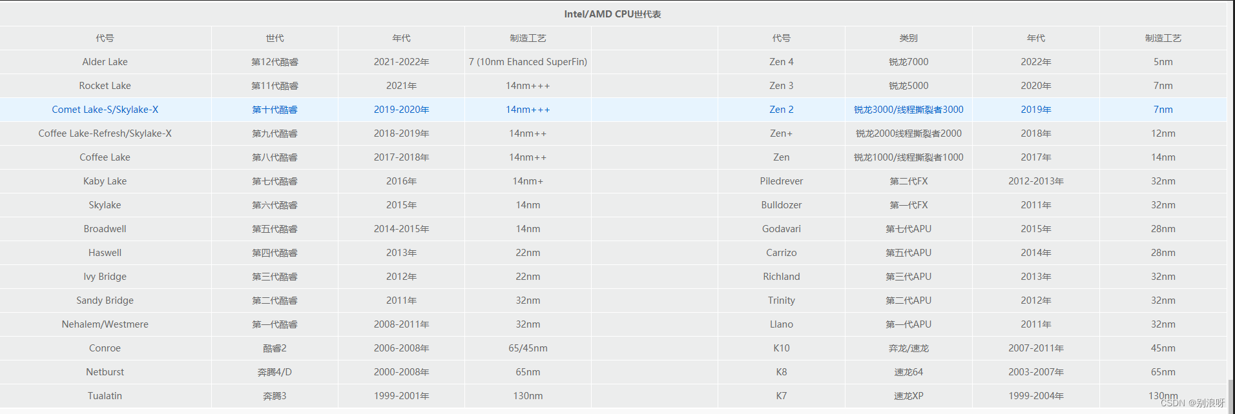This screenshot has height=414, width=1235.
Task: Click the vertical scrollbar thumb
Action: [x=1231, y=396]
